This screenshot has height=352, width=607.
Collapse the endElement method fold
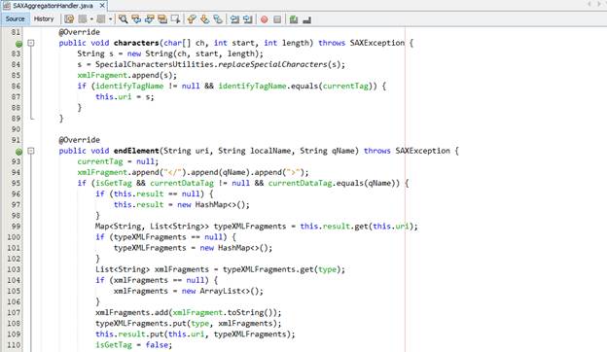point(31,151)
